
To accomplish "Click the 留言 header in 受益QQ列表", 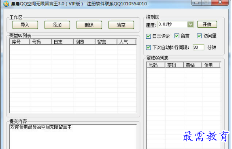I will (x=106, y=42).
